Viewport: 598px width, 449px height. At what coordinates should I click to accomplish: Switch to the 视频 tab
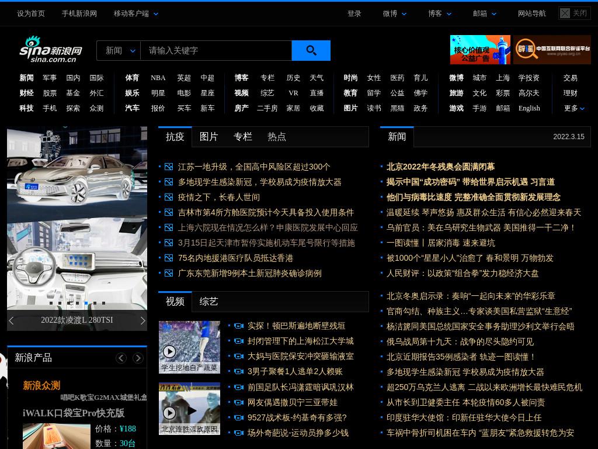click(175, 302)
